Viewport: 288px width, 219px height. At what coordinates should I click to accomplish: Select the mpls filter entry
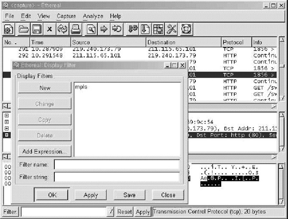[81, 86]
